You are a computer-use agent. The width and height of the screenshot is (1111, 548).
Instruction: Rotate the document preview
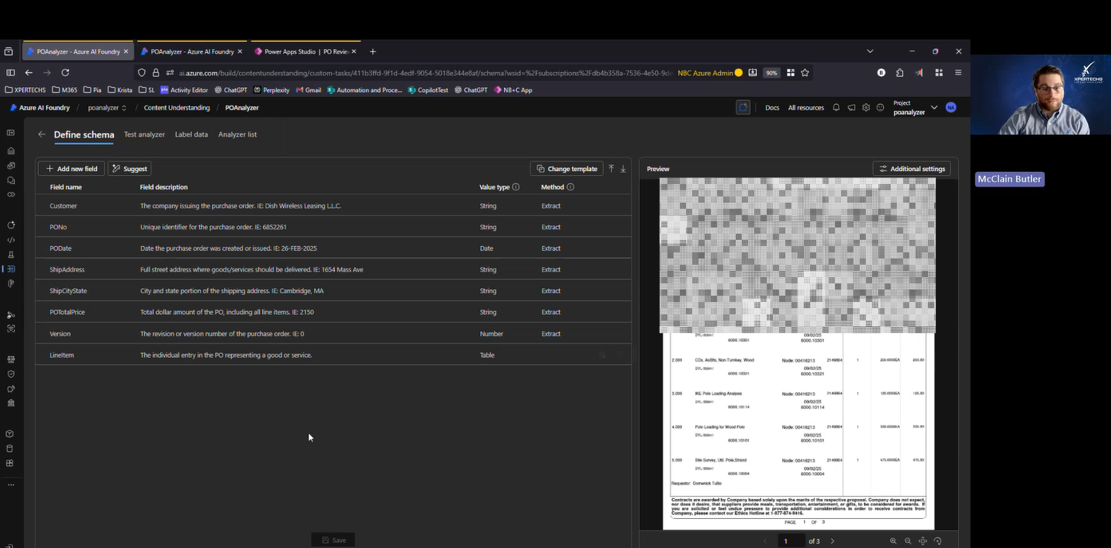(x=937, y=541)
